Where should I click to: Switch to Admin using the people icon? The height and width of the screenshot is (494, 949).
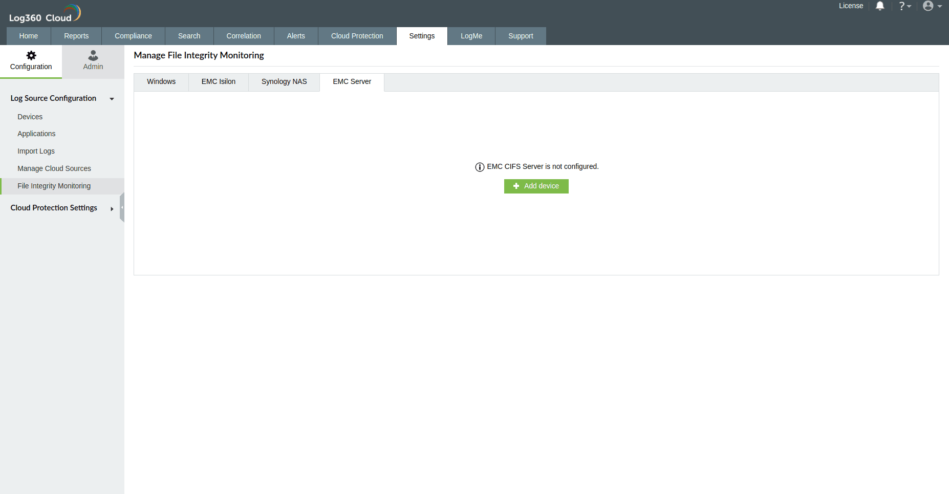point(93,55)
